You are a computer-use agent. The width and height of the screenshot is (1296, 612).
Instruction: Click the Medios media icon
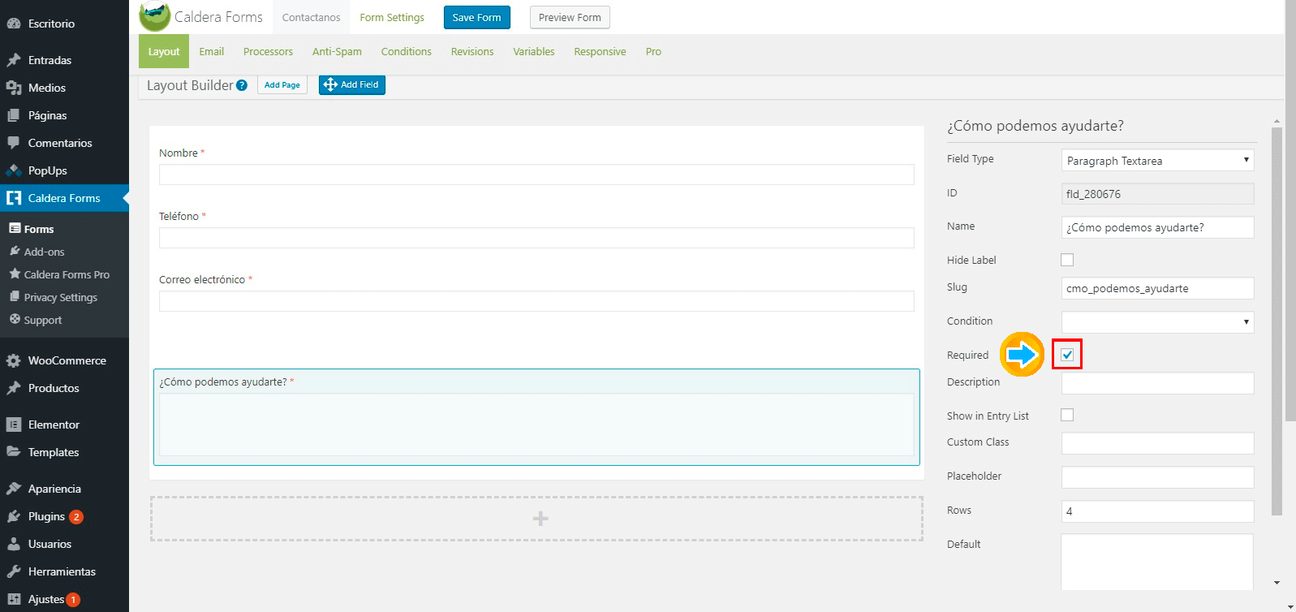[14, 88]
